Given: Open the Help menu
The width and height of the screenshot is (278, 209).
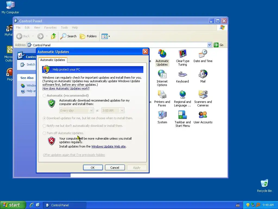Looking at the screenshot, I should click(x=75, y=27).
